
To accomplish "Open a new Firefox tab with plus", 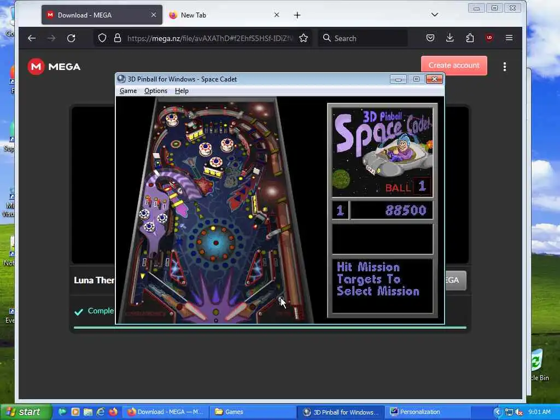I will tap(297, 15).
